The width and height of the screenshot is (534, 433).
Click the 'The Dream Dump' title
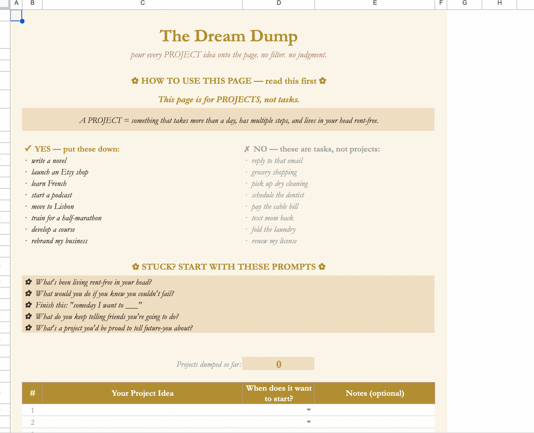(x=228, y=36)
